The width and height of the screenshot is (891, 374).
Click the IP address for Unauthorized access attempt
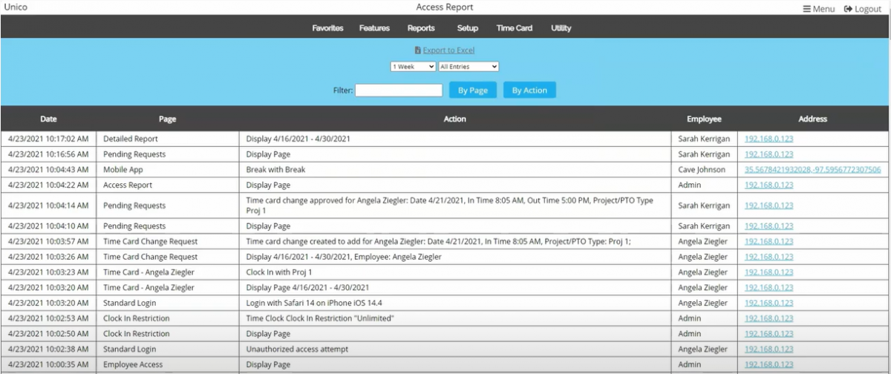(x=768, y=350)
